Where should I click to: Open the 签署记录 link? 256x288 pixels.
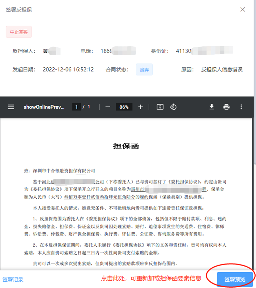[13, 279]
